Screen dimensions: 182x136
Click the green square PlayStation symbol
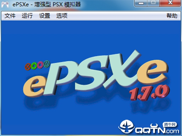coord(34,66)
